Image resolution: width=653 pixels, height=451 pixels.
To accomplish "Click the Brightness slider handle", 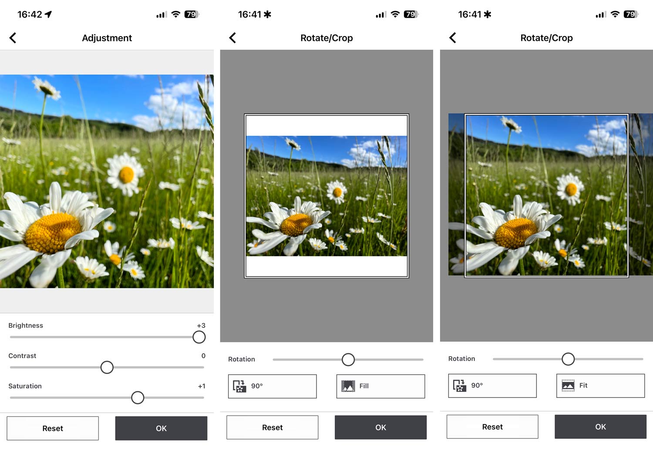I will pos(199,337).
